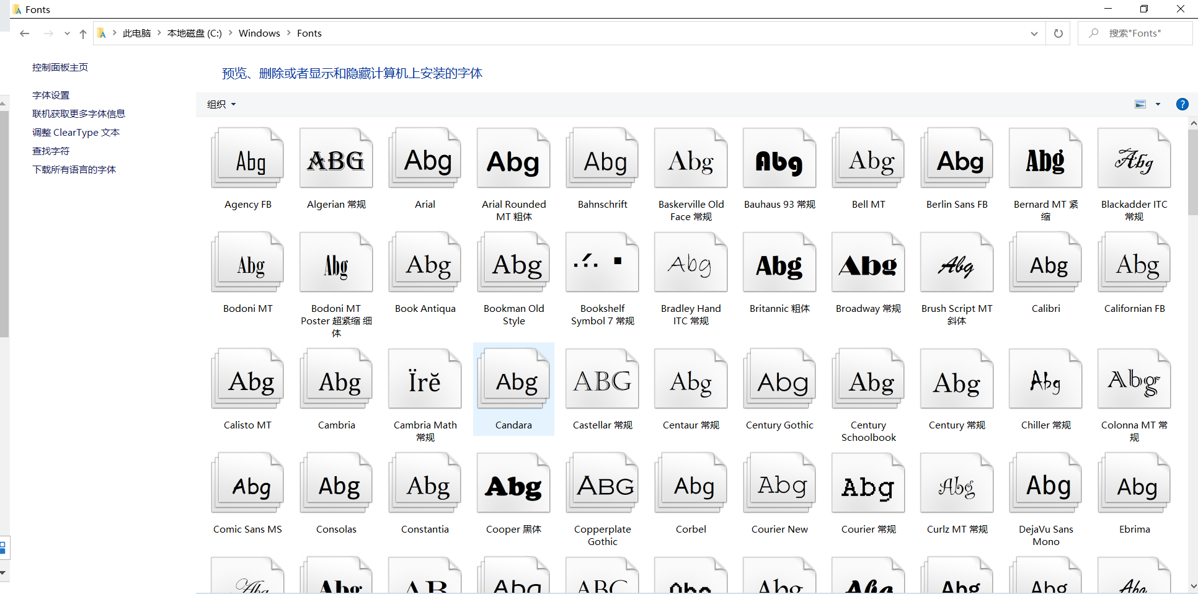Select the Cambria Math font icon

point(425,379)
